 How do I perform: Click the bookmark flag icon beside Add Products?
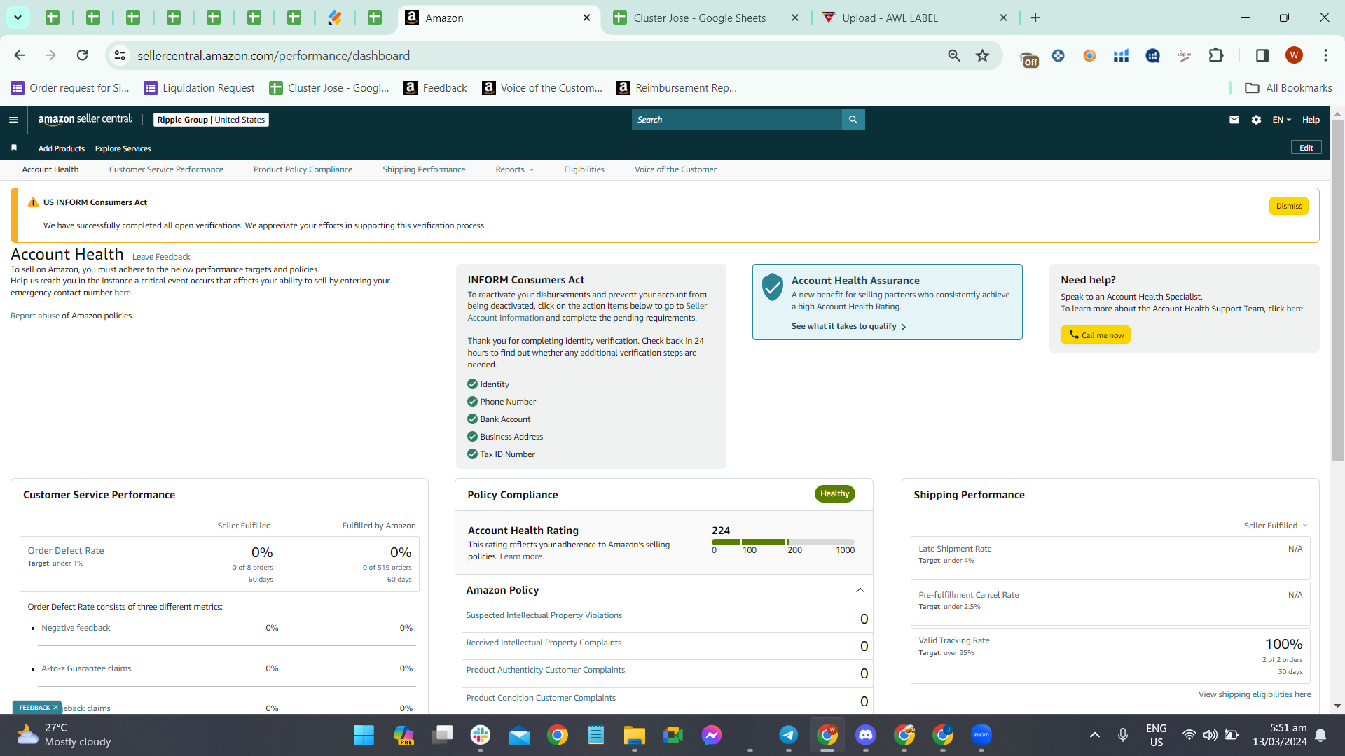pyautogui.click(x=14, y=148)
